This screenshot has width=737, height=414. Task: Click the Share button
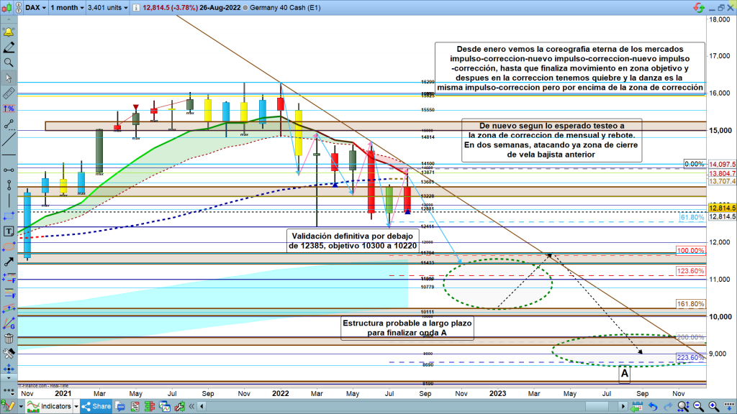[x=99, y=406]
